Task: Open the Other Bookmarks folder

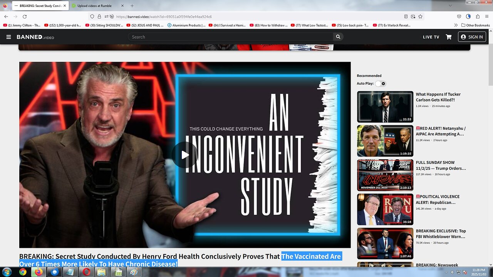Action: pyautogui.click(x=475, y=25)
